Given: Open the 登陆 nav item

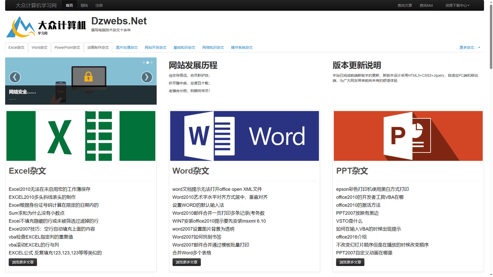Looking at the screenshot, I should (84, 5).
